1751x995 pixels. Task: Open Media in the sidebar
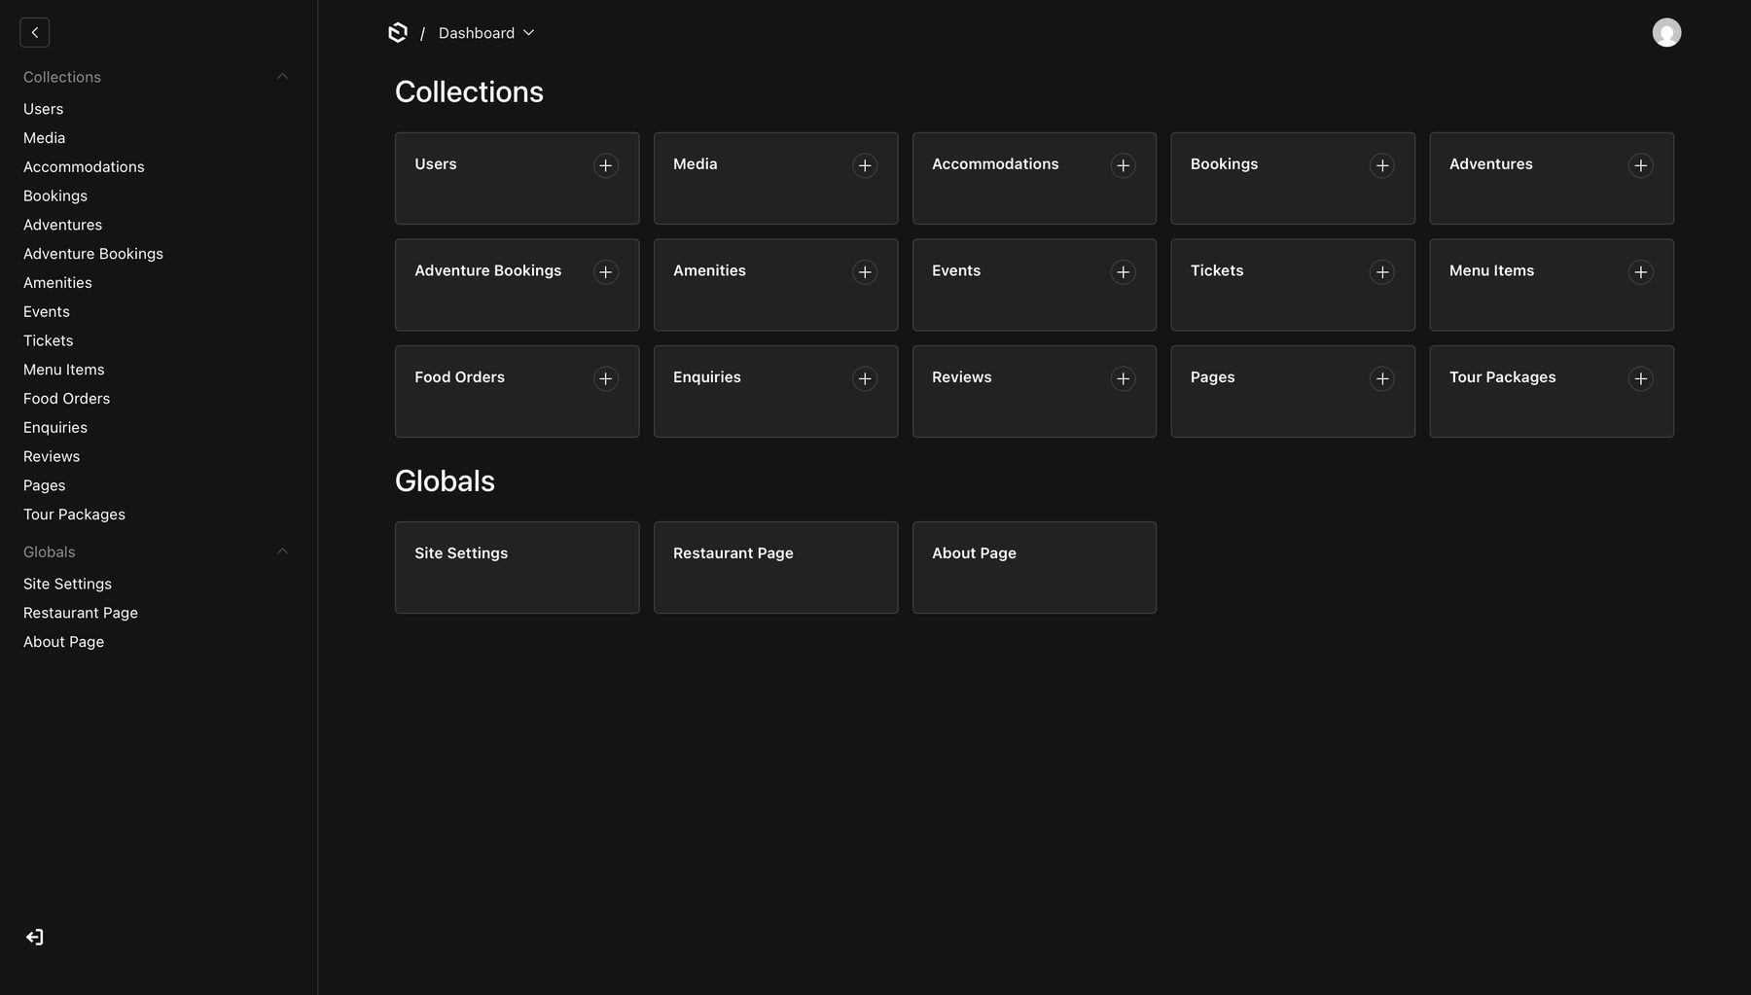coord(45,138)
